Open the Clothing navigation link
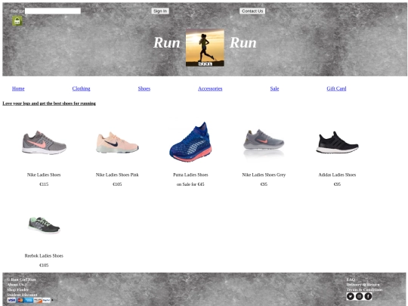Viewport: 408px width, 306px height. pos(81,88)
